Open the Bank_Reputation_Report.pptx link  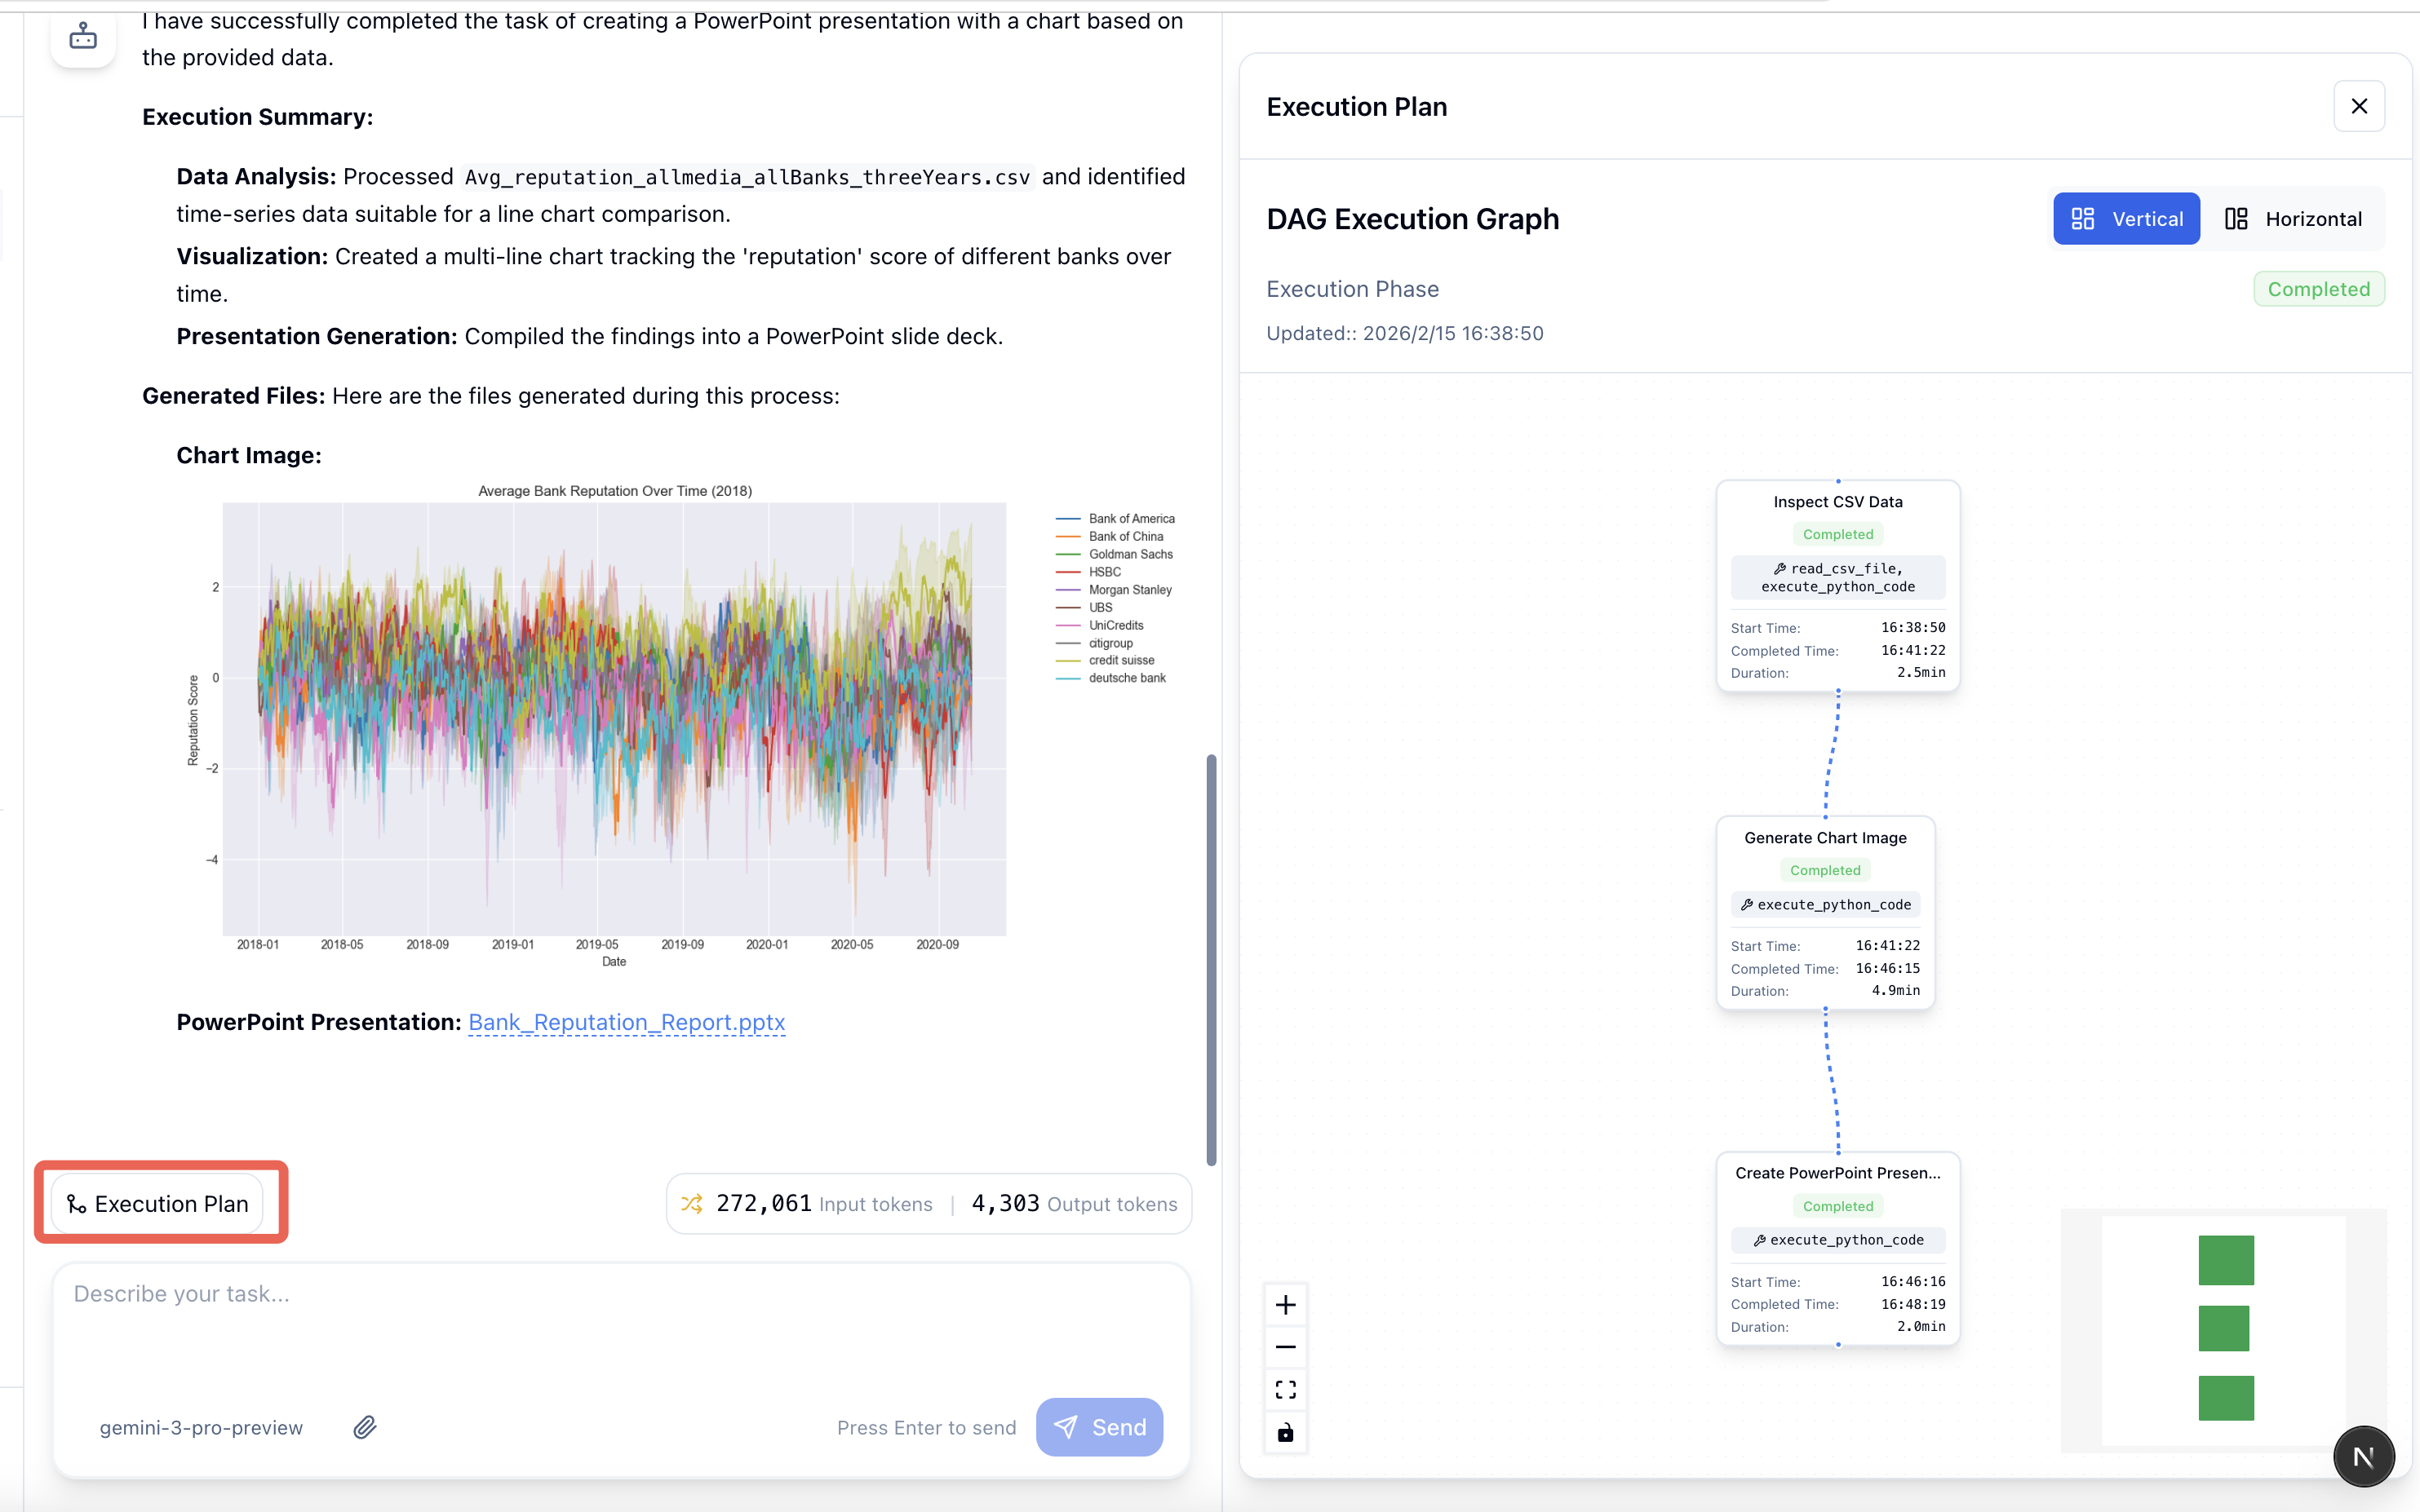click(627, 1022)
